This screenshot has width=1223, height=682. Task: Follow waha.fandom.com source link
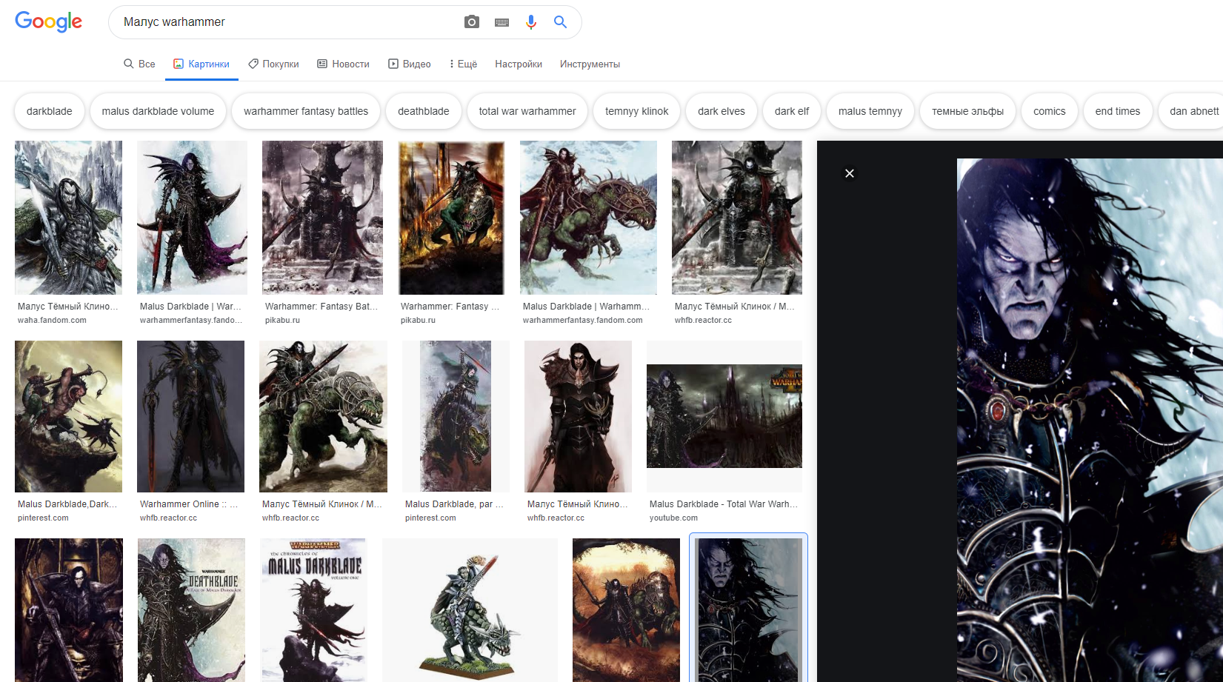click(x=52, y=321)
